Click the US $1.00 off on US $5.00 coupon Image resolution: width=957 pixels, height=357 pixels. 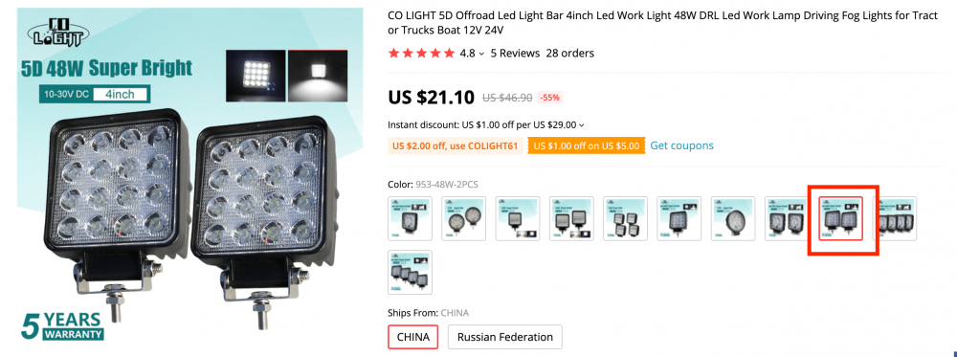tap(587, 145)
